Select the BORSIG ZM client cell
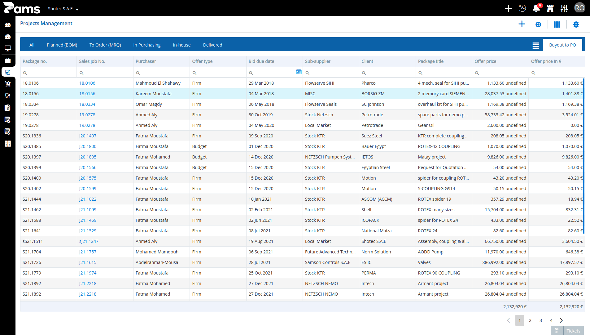Screen dimensions: 590x335 tap(387, 94)
